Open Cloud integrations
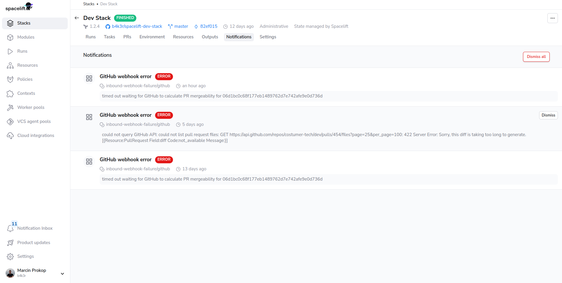 tap(35, 136)
